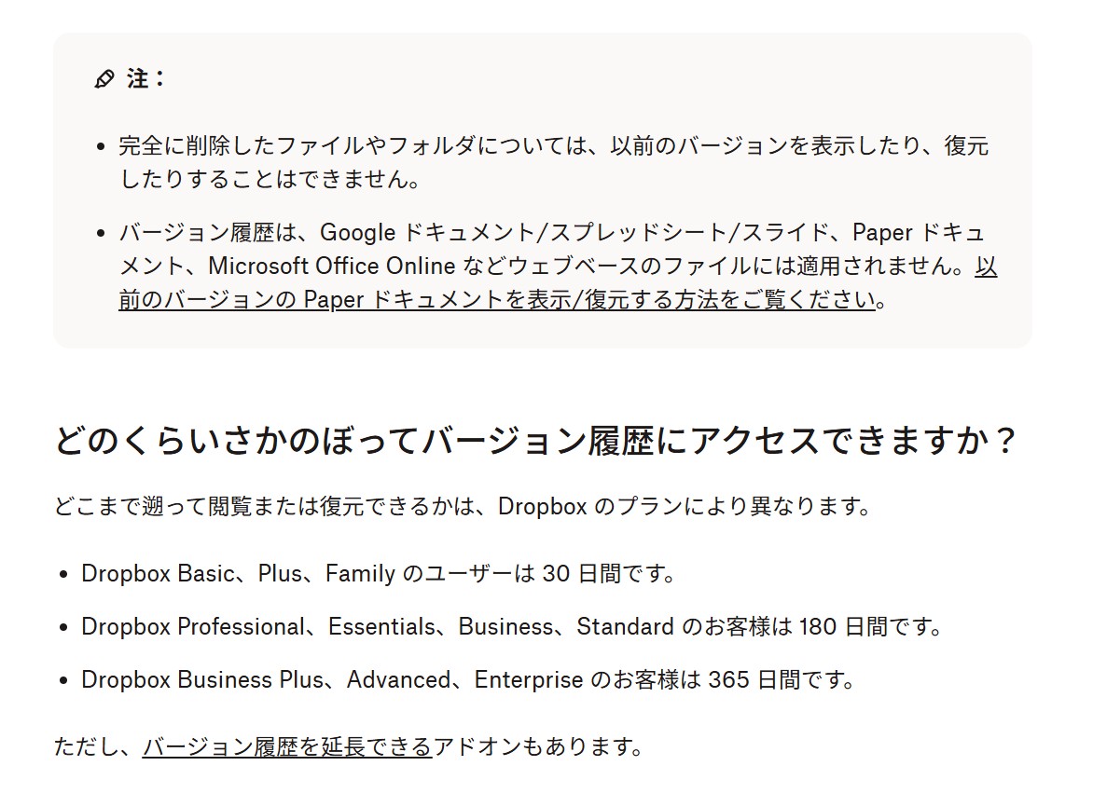Click the word "Enterprise" in the list

[529, 679]
